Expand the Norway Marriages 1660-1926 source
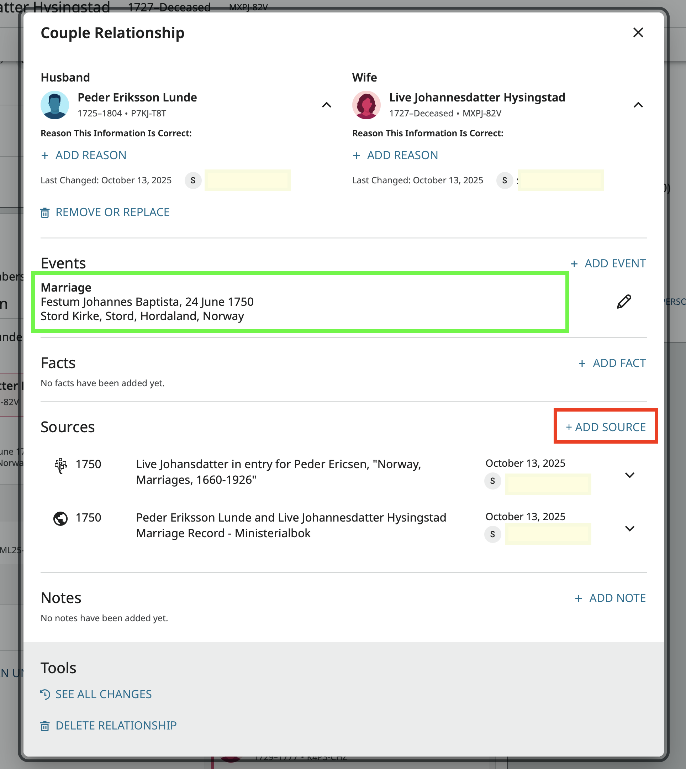Viewport: 686px width, 769px height. [x=629, y=475]
